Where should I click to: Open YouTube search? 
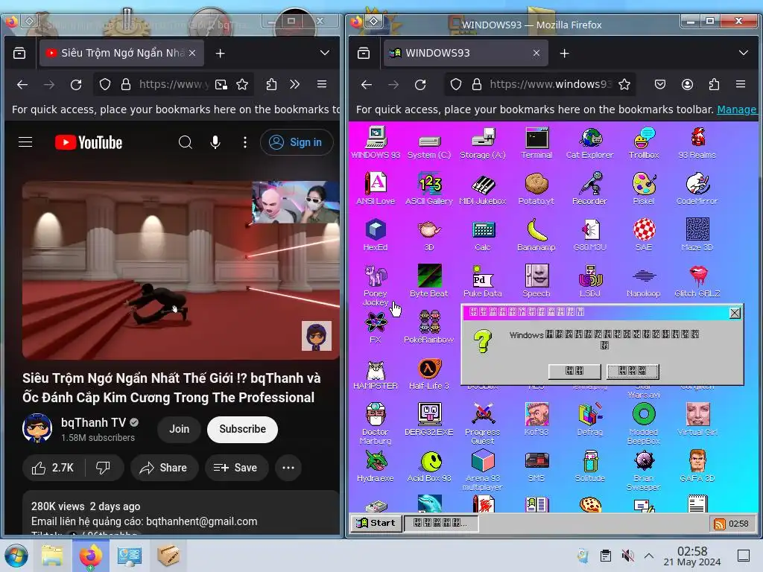[x=186, y=142]
